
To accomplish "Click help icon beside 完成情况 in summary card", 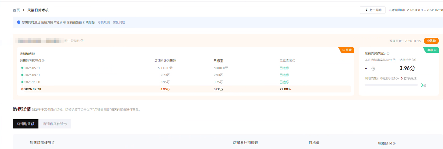I will point(294,61).
